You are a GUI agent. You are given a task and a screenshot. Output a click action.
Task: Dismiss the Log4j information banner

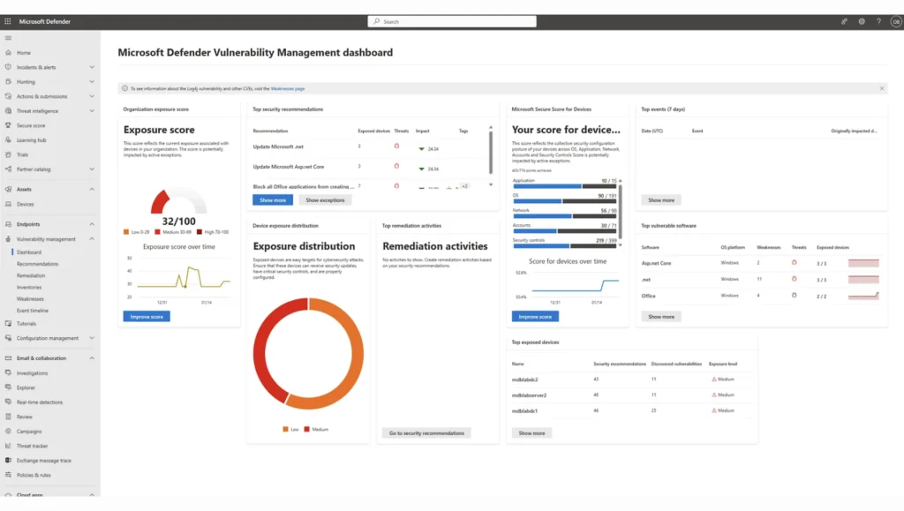click(x=882, y=88)
